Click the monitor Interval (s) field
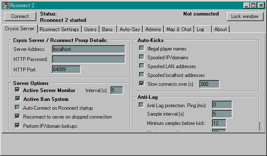This screenshot has height=156, width=267. click(117, 90)
